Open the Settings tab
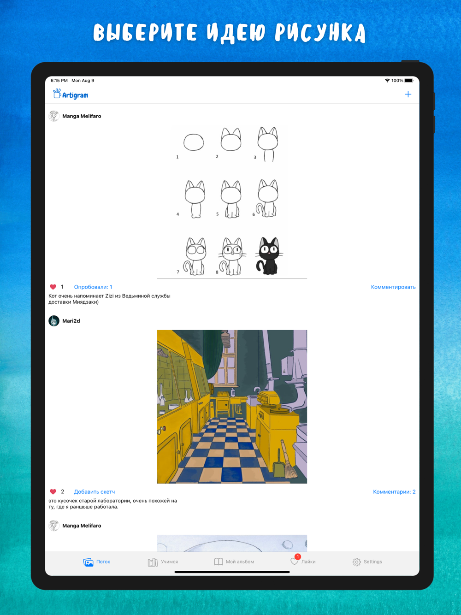The height and width of the screenshot is (615, 461). click(367, 562)
